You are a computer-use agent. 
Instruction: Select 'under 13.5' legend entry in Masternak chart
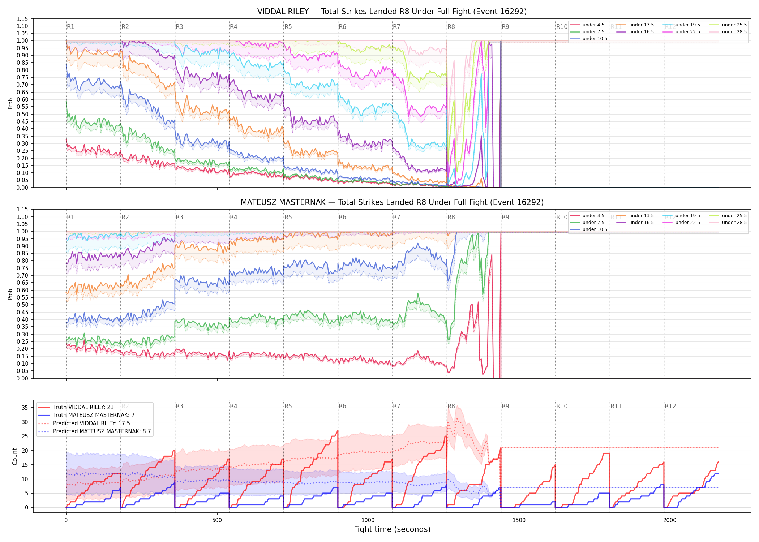(x=635, y=216)
